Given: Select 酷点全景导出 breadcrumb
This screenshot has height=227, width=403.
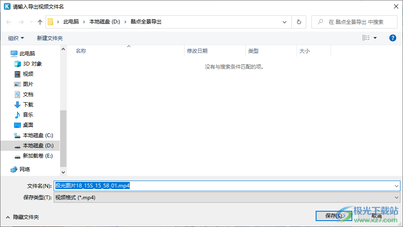Looking at the screenshot, I should coord(146,22).
